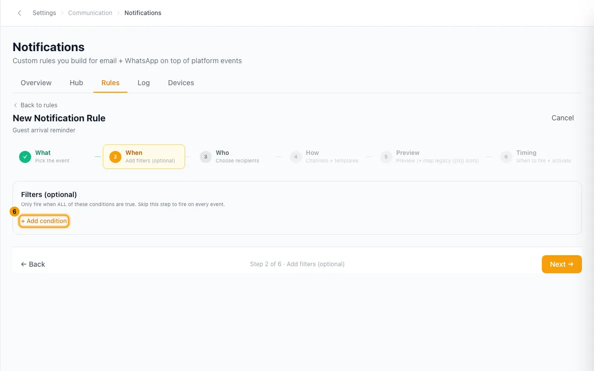Add a filter condition
Viewport: 594px width, 371px height.
[44, 221]
